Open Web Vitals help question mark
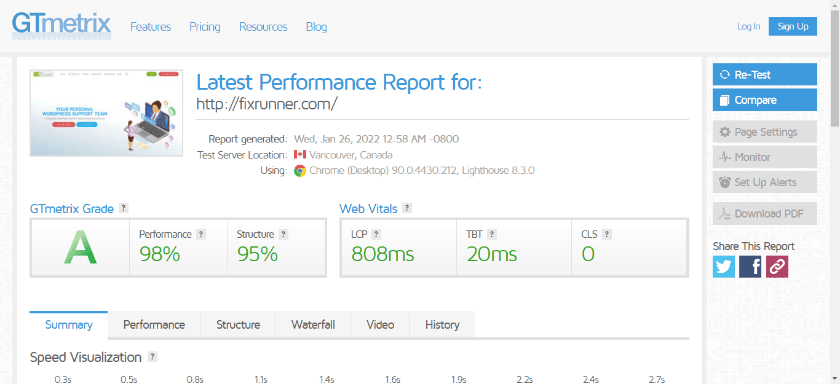This screenshot has width=840, height=384. (x=407, y=208)
